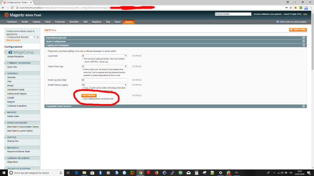This screenshot has width=314, height=176.
Task: Open Configurazione Standard scope dropdown
Action: 21,37
